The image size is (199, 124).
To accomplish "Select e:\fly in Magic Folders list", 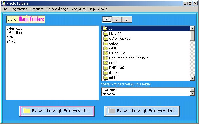I will click(x=10, y=37).
